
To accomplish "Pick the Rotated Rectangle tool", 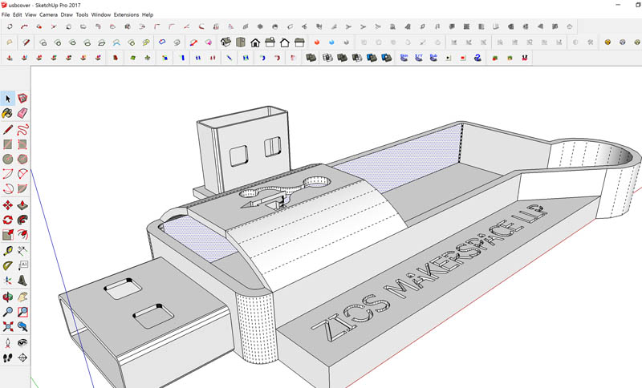I will click(x=22, y=144).
